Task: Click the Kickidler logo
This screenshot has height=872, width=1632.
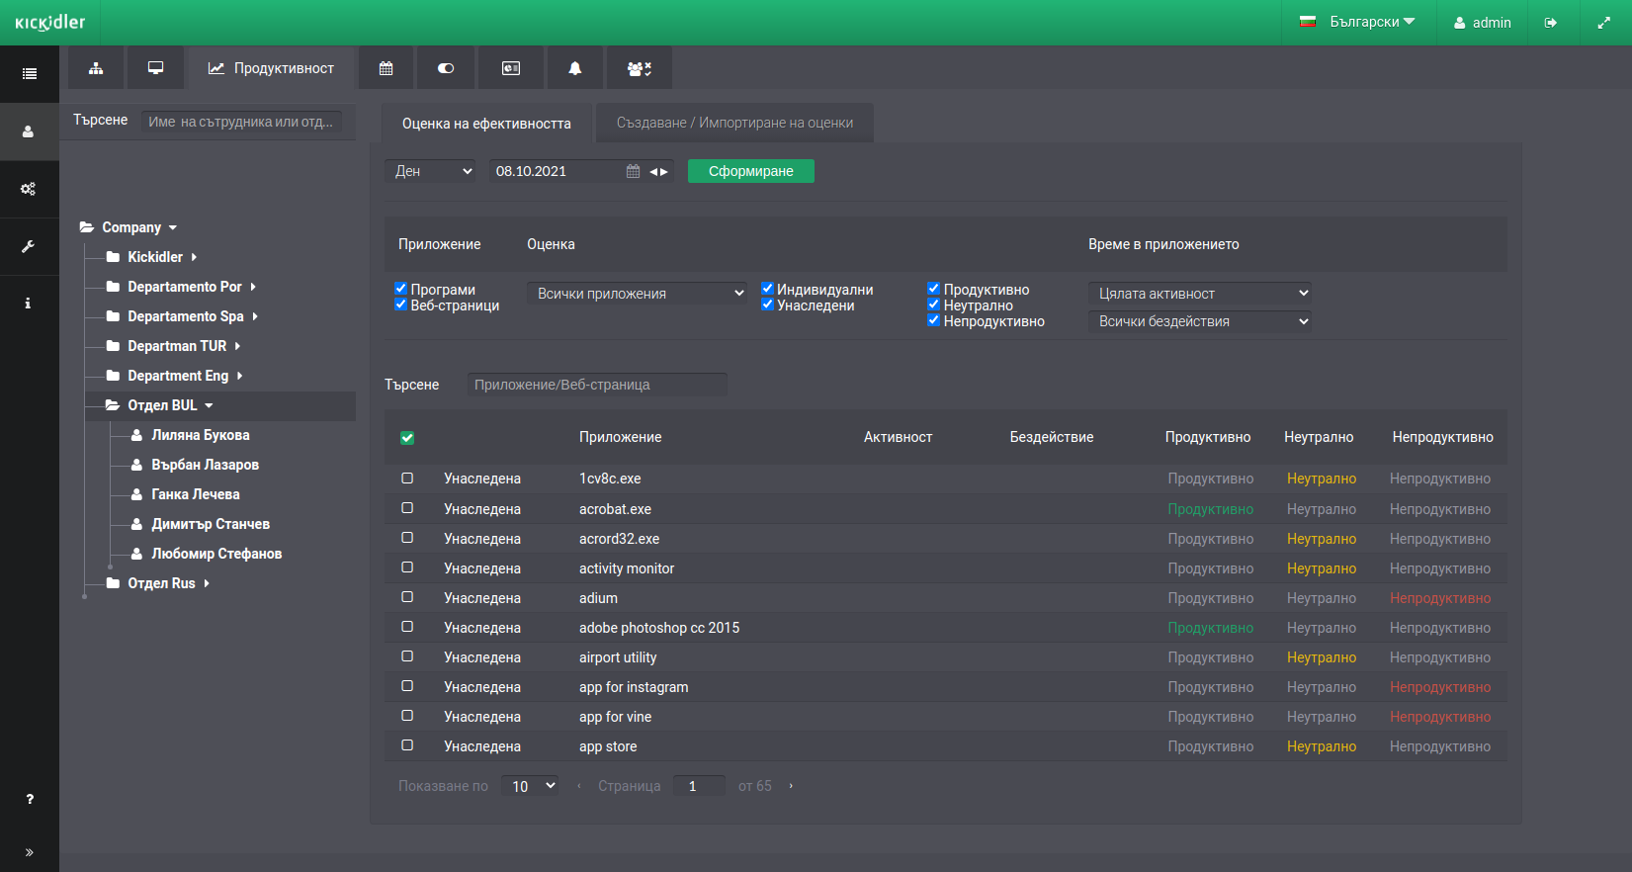Action: [50, 22]
